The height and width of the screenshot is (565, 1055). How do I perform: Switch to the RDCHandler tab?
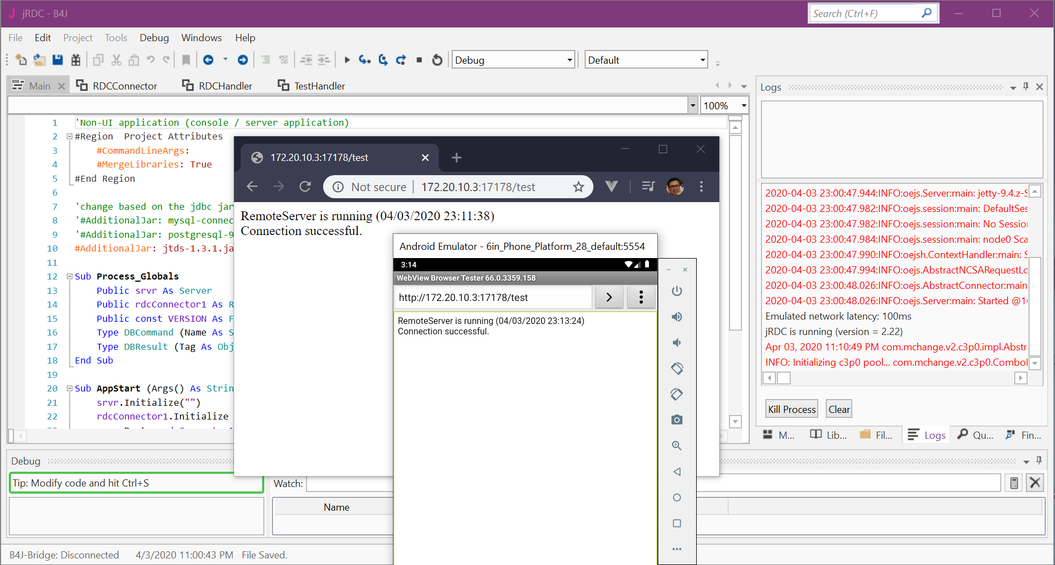[217, 86]
